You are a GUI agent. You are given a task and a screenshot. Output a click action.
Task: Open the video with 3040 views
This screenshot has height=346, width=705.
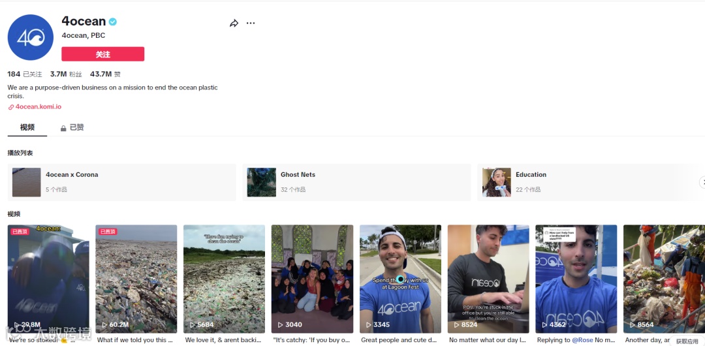tap(312, 279)
